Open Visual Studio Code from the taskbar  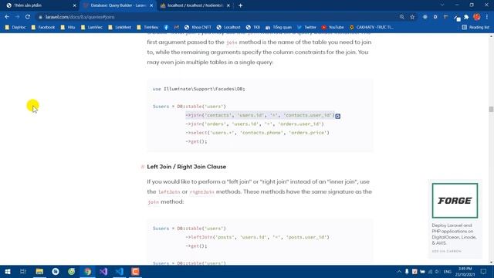pos(120,272)
